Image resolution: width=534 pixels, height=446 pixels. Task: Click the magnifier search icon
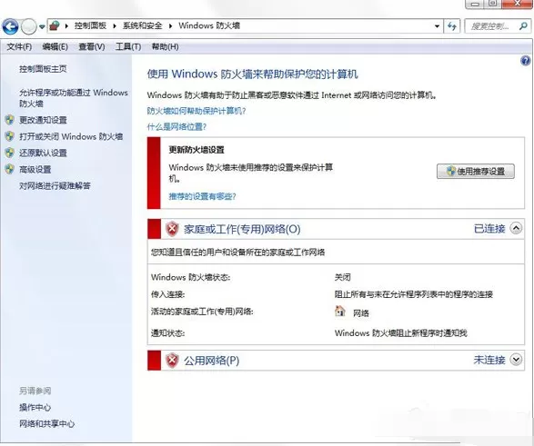pyautogui.click(x=523, y=26)
